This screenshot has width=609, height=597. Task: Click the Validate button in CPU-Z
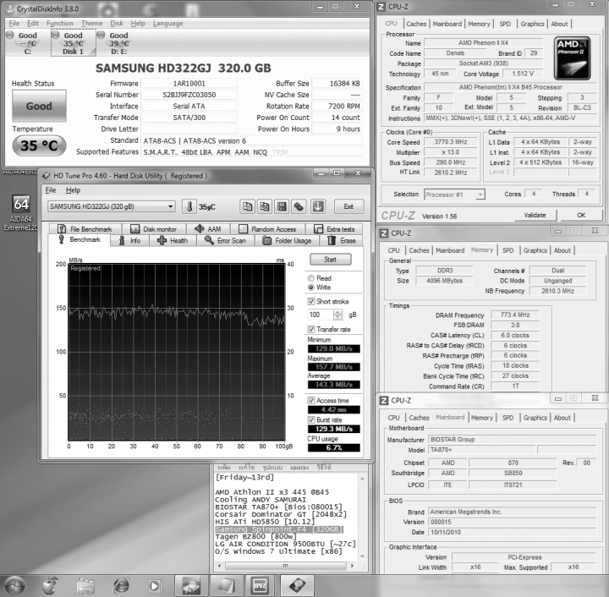point(535,215)
